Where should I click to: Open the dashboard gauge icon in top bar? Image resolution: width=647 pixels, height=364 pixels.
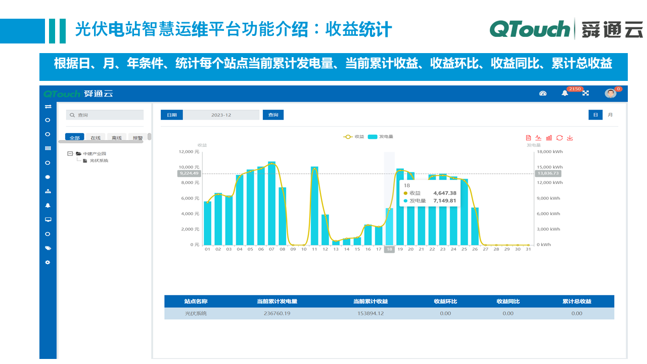(x=543, y=93)
